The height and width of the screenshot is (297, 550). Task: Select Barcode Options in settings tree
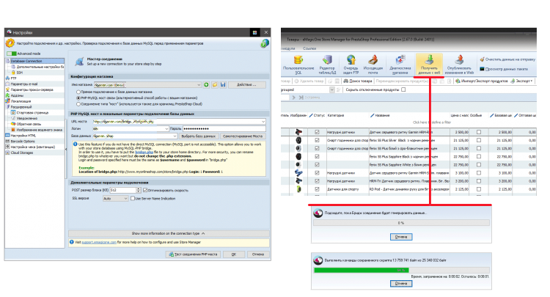(x=22, y=141)
